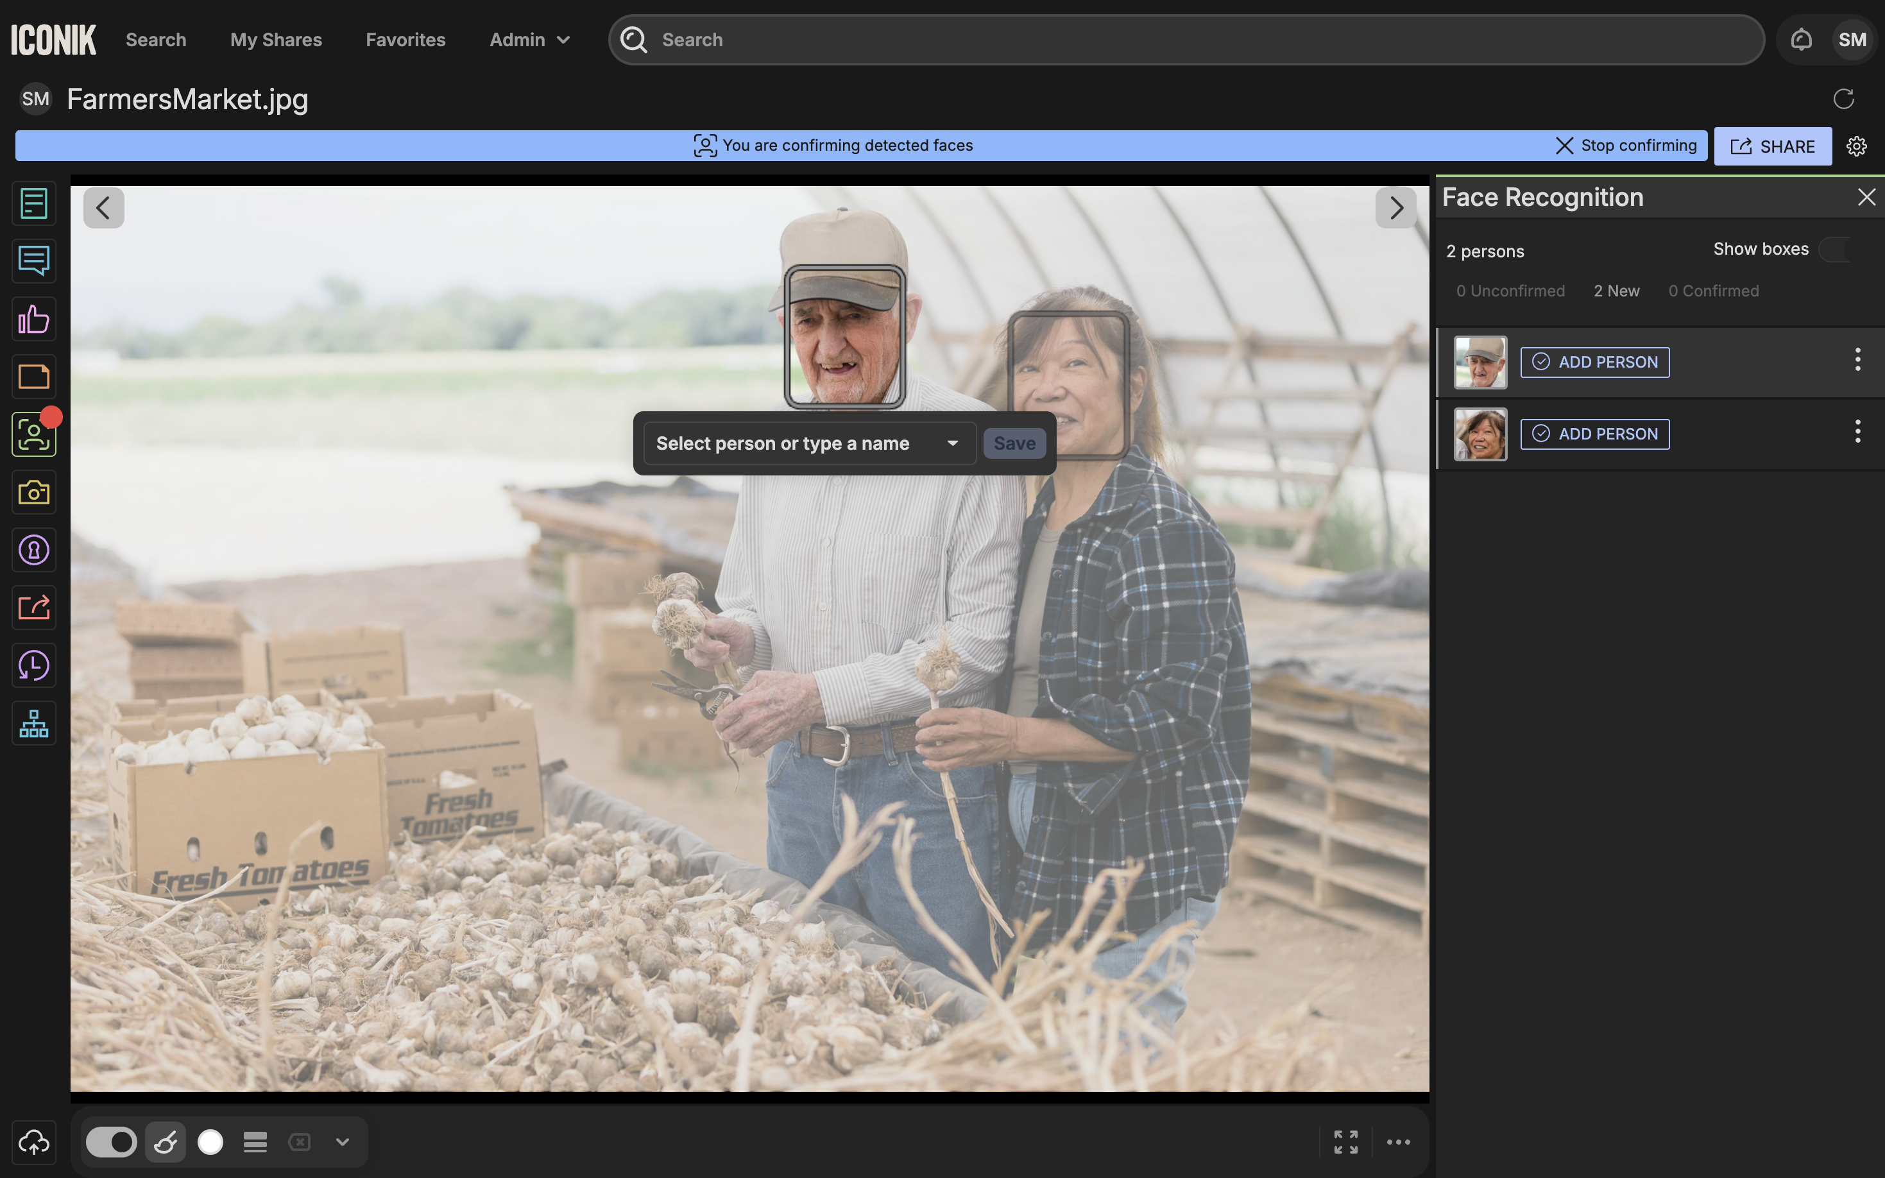Image resolution: width=1885 pixels, height=1178 pixels.
Task: Open the relations hierarchy icon
Action: pyautogui.click(x=33, y=724)
